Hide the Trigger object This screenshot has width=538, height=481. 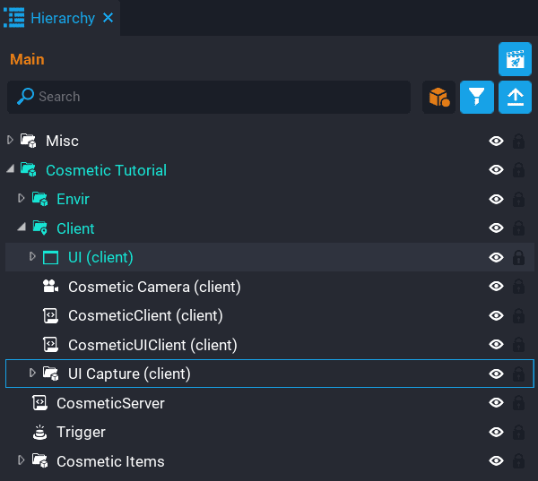coord(495,433)
